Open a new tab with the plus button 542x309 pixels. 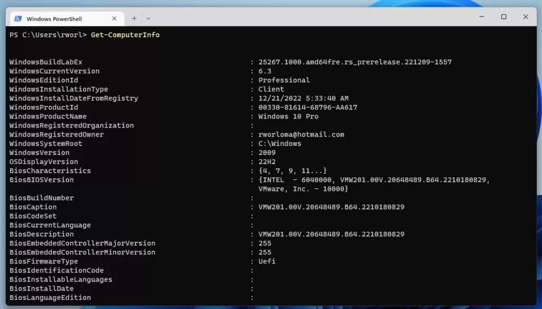click(134, 19)
